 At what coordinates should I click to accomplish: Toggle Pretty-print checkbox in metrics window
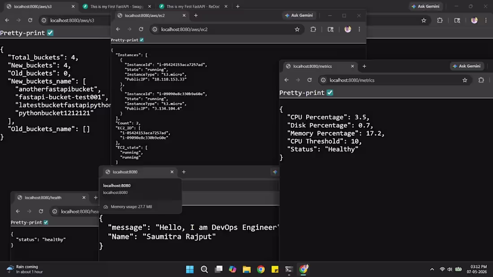click(330, 93)
